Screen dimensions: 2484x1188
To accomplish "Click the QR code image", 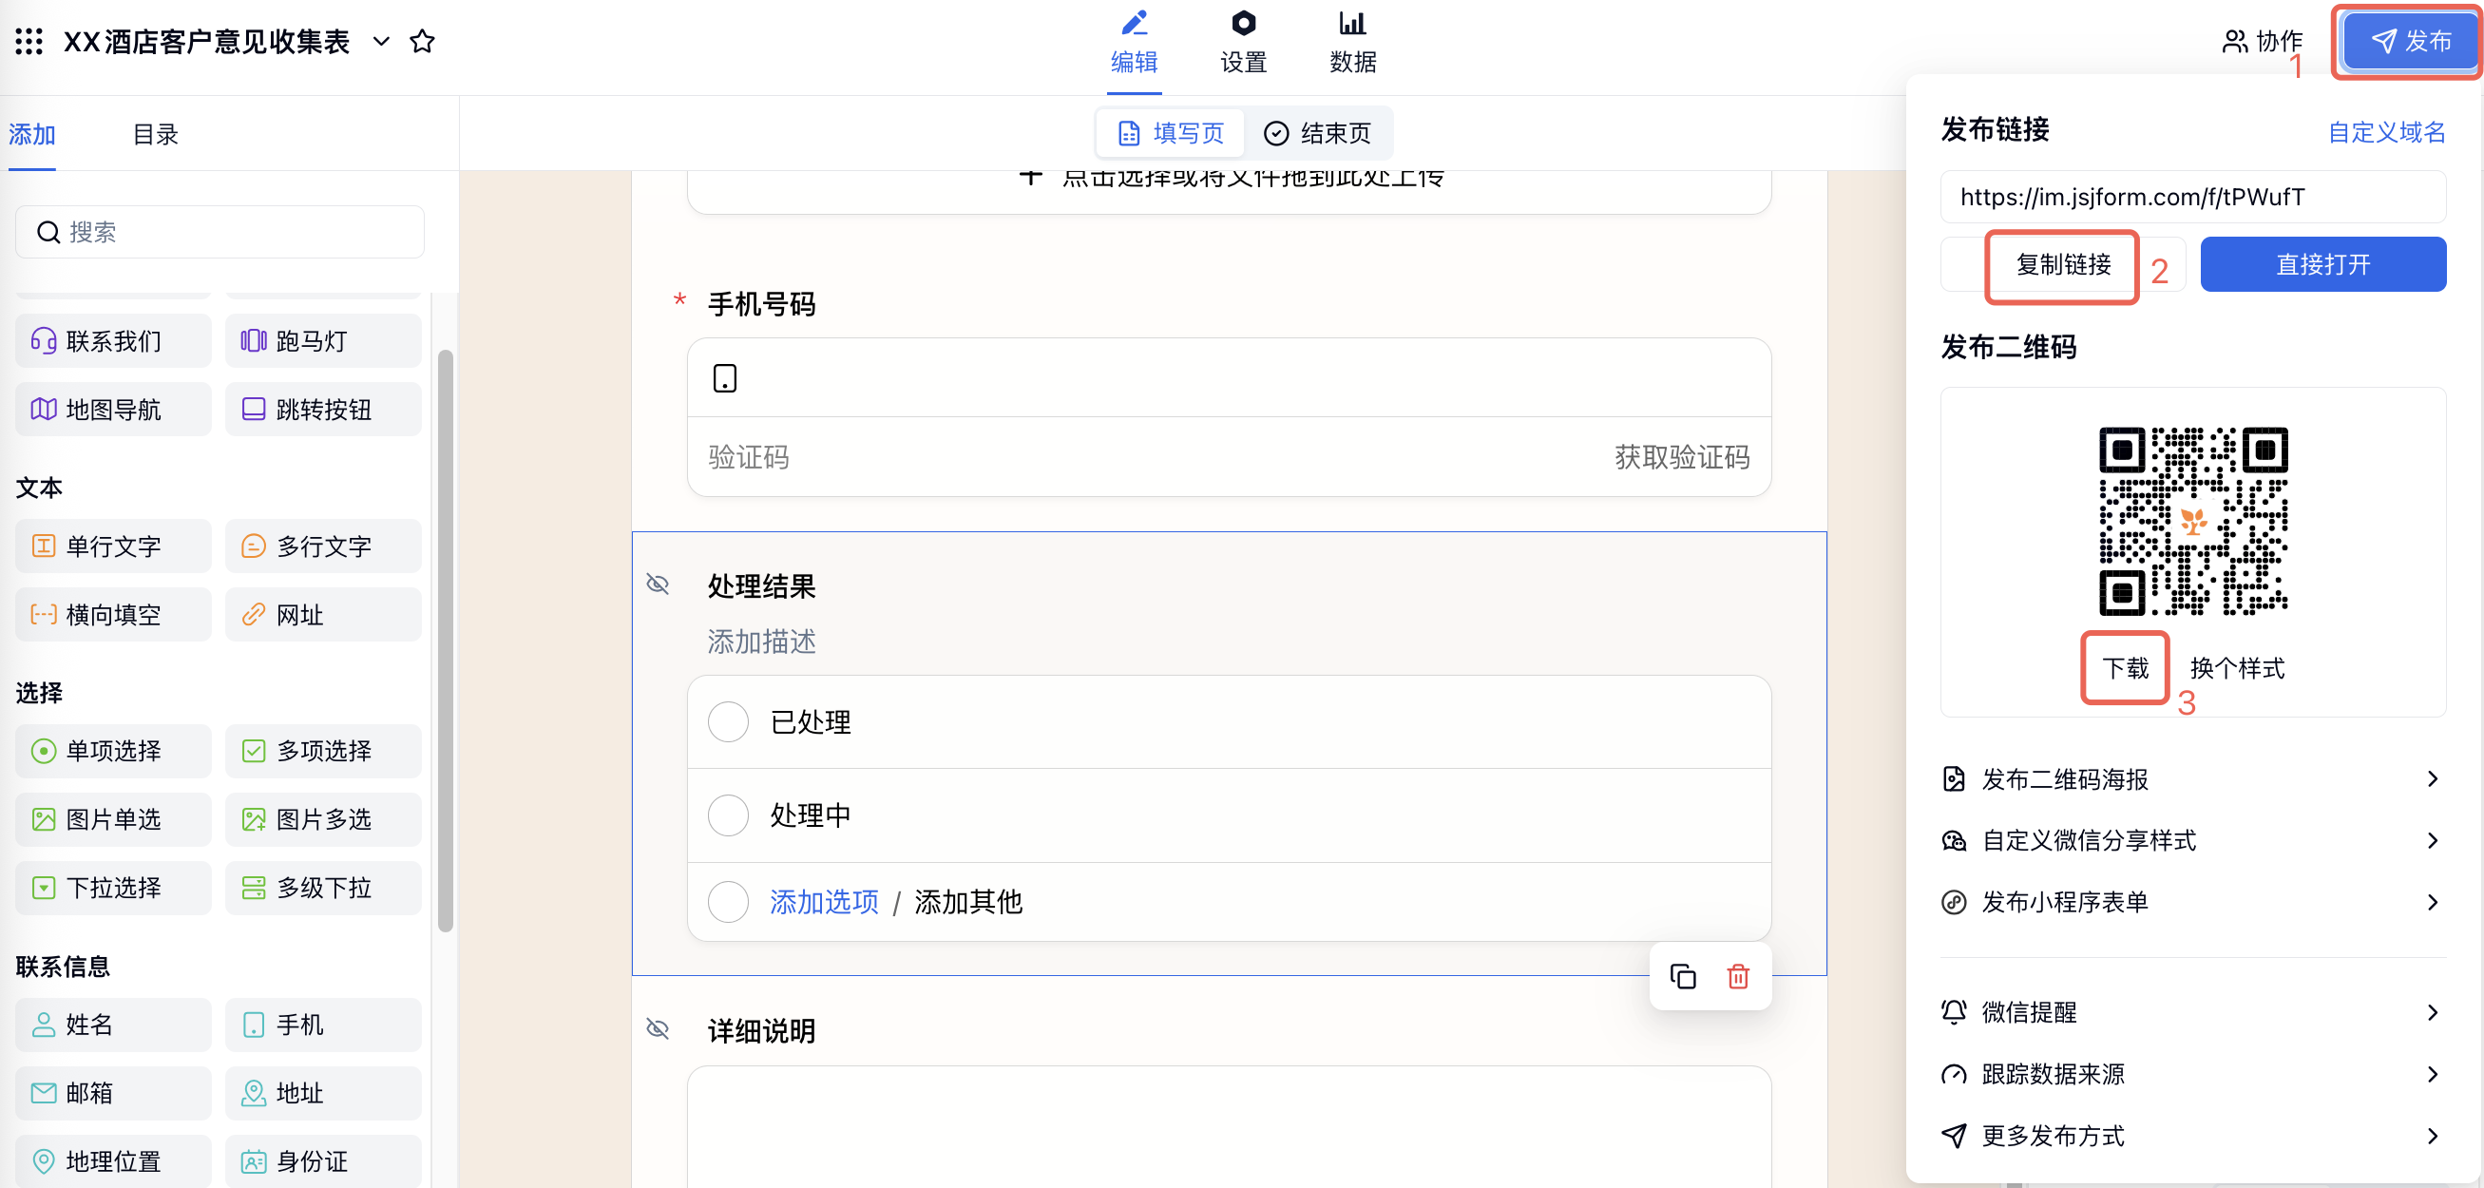I will click(x=2193, y=521).
